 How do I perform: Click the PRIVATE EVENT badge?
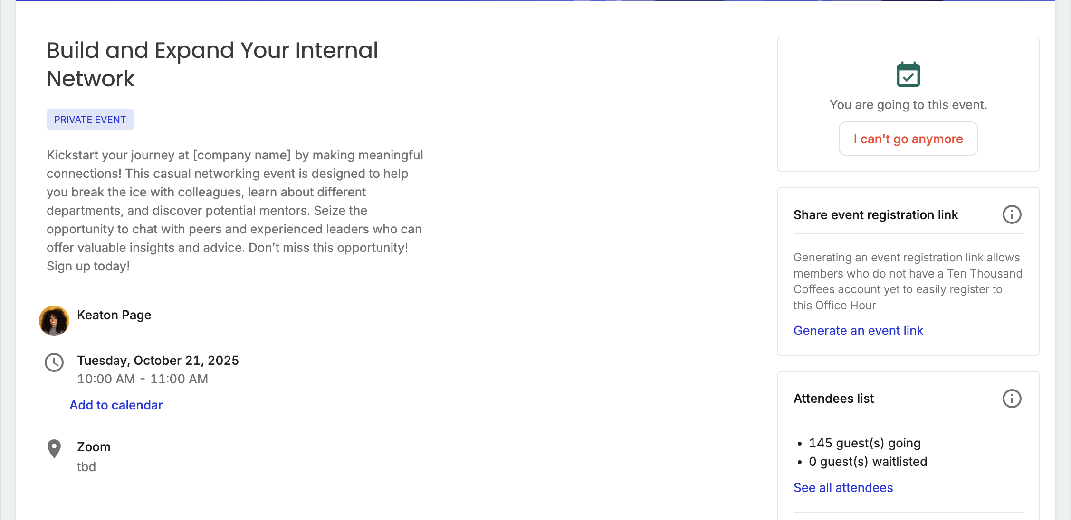coord(90,120)
